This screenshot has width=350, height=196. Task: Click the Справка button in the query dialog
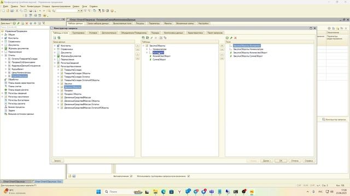[308, 161]
